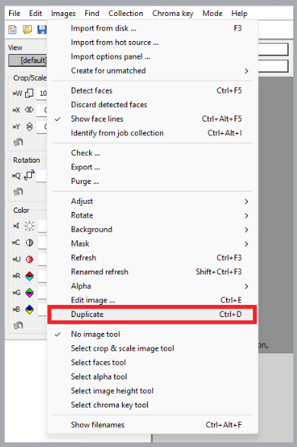Select crop & scale image tool
The width and height of the screenshot is (297, 447).
(x=152, y=348)
